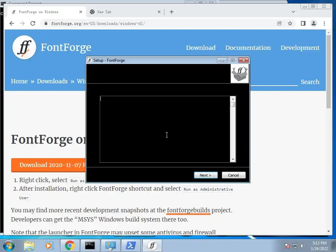
Task: Open a new browser tab
Action: pyautogui.click(x=171, y=12)
